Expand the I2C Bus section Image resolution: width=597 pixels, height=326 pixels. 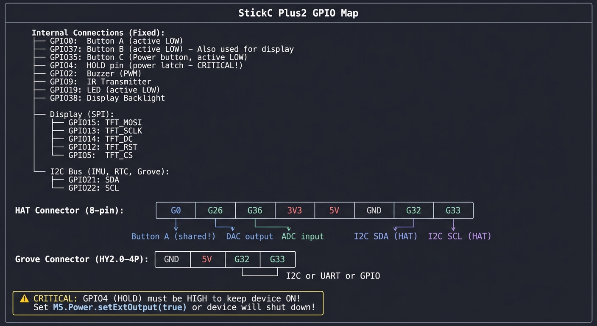click(109, 171)
